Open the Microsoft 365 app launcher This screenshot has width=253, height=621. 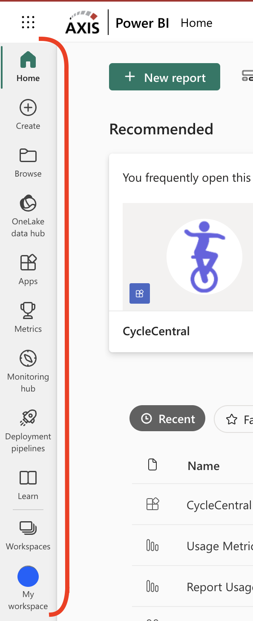pos(28,22)
